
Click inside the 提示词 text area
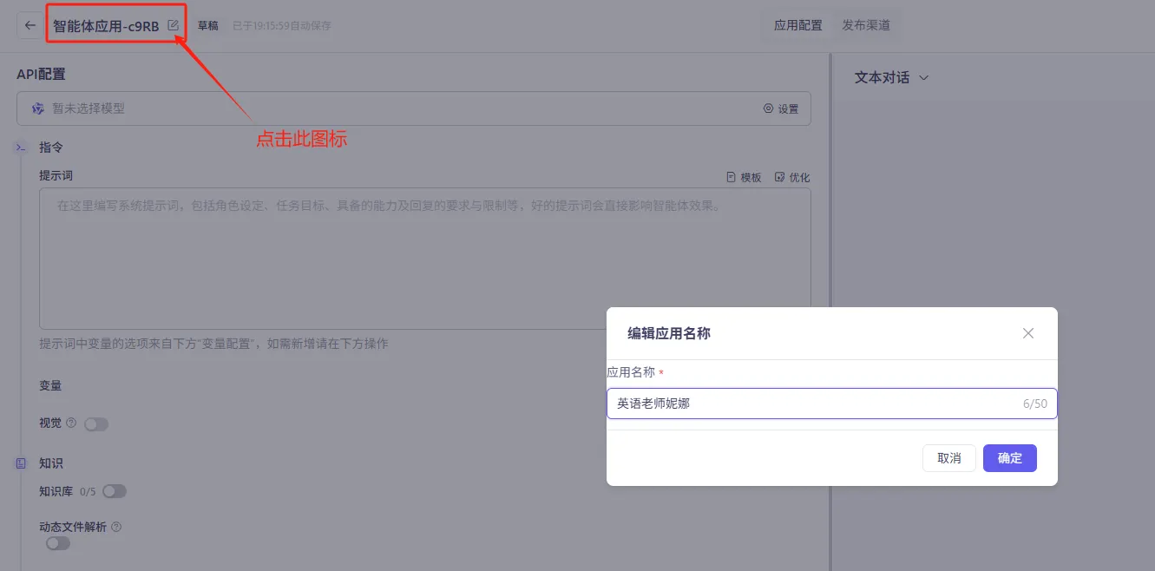(x=425, y=259)
